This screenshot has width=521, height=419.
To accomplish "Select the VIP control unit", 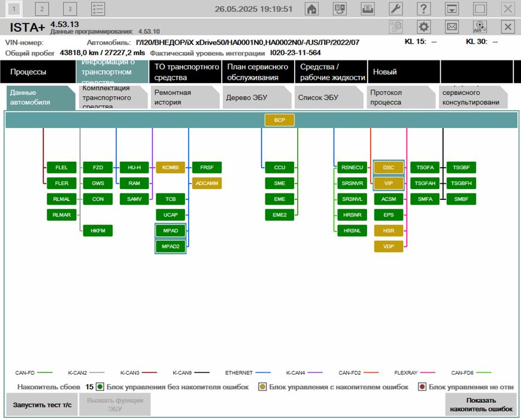I will coord(389,183).
